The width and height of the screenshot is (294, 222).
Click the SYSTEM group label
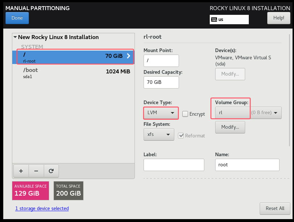pyautogui.click(x=32, y=47)
